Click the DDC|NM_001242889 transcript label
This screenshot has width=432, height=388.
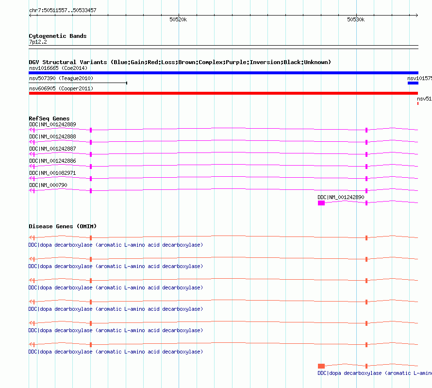pyautogui.click(x=52, y=124)
